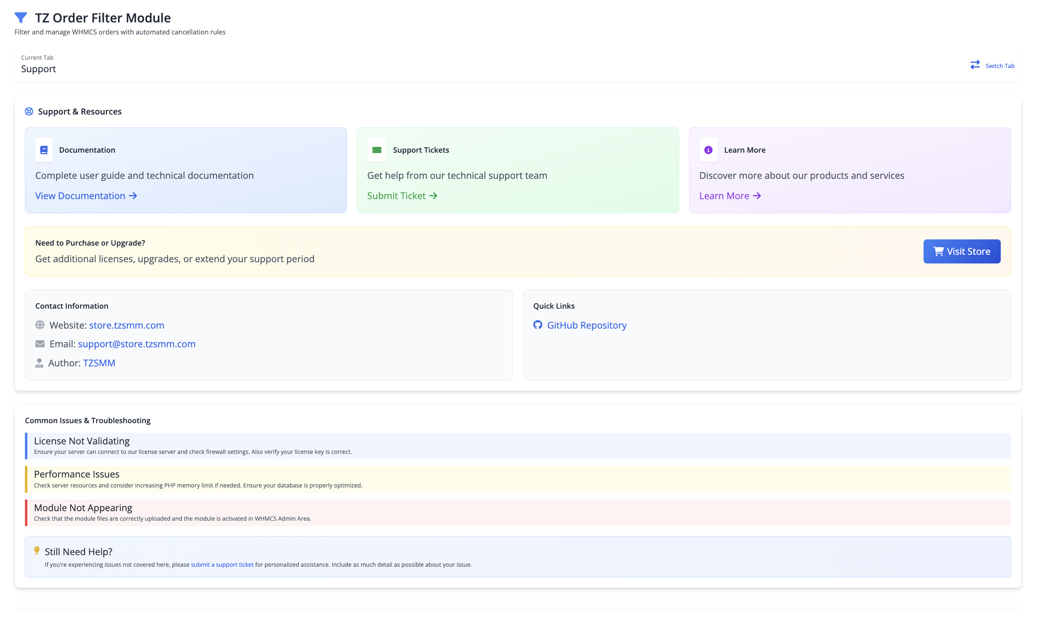
Task: Visit store.tzsmm.com website link
Action: (x=126, y=324)
